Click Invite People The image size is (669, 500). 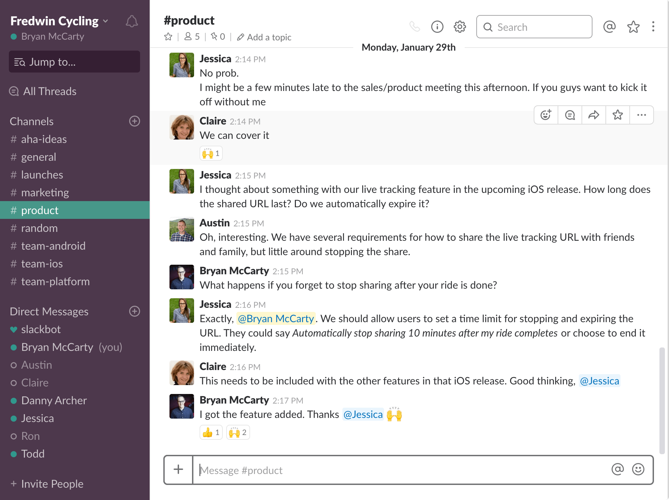(47, 484)
